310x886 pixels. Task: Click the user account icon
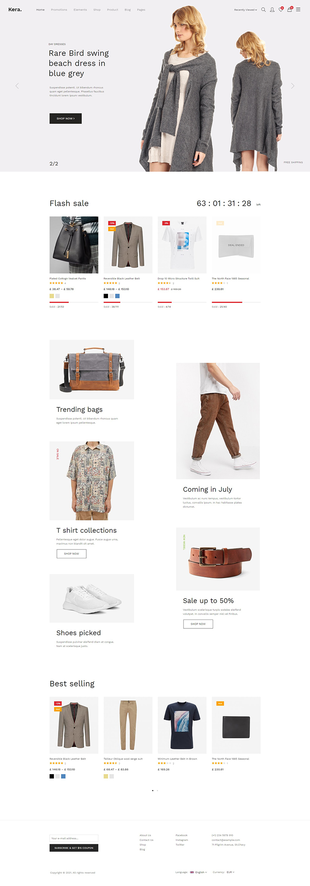(272, 10)
